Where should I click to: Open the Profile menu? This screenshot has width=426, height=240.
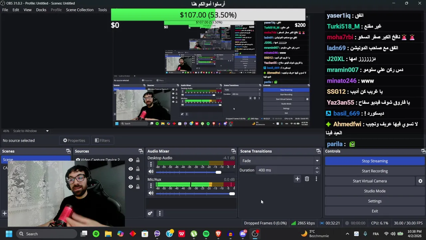(56, 10)
